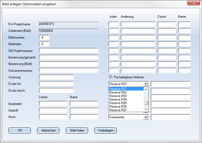The width and height of the screenshot is (202, 143).
Task: Click the Reserve list scrollbar thumb
Action: [x=146, y=103]
